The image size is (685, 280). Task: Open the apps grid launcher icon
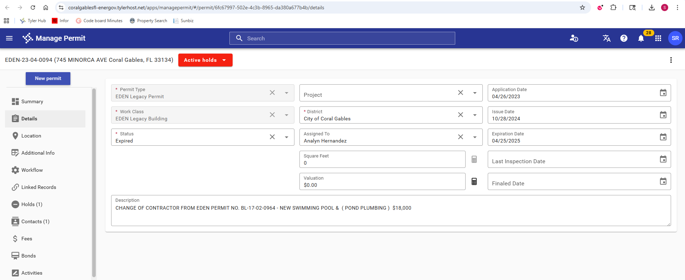point(658,38)
